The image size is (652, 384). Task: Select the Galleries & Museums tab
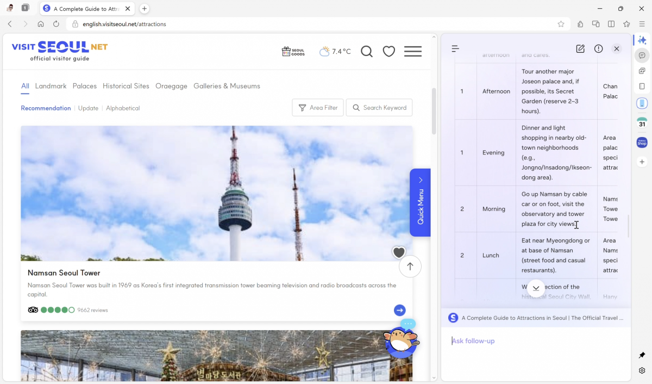coord(227,86)
